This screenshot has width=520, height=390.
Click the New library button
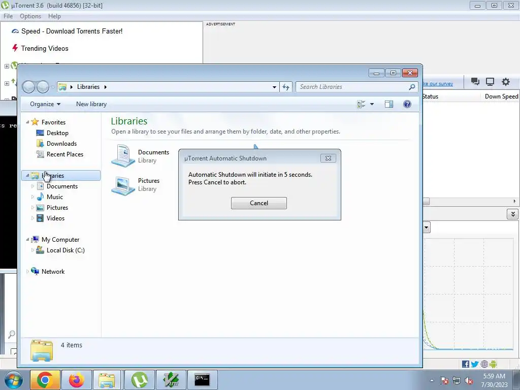(91, 104)
